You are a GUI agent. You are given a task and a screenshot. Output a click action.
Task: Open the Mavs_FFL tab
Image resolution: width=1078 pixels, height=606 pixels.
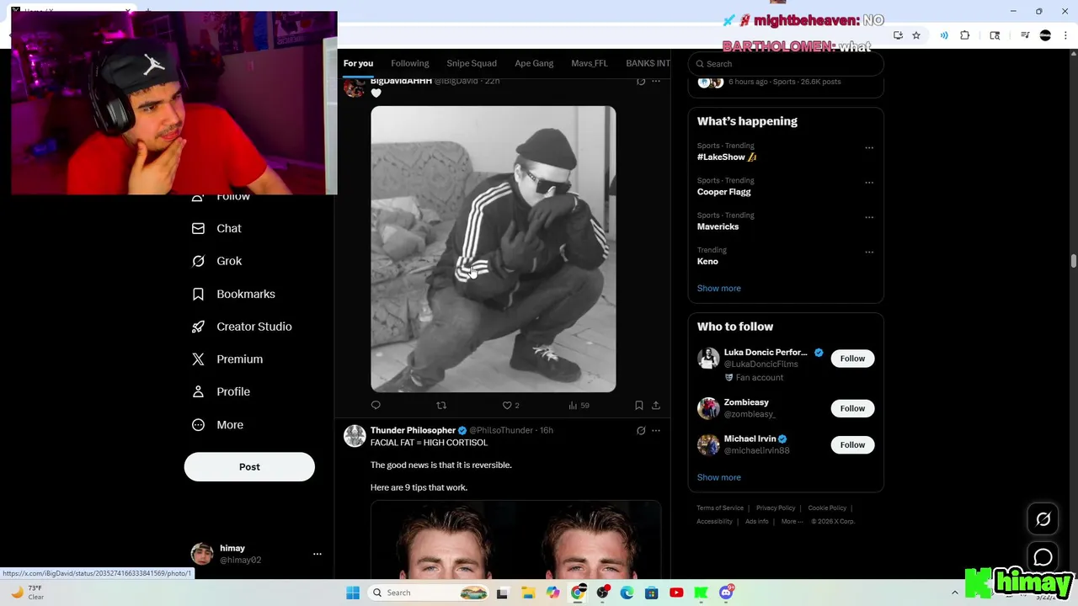click(x=590, y=63)
